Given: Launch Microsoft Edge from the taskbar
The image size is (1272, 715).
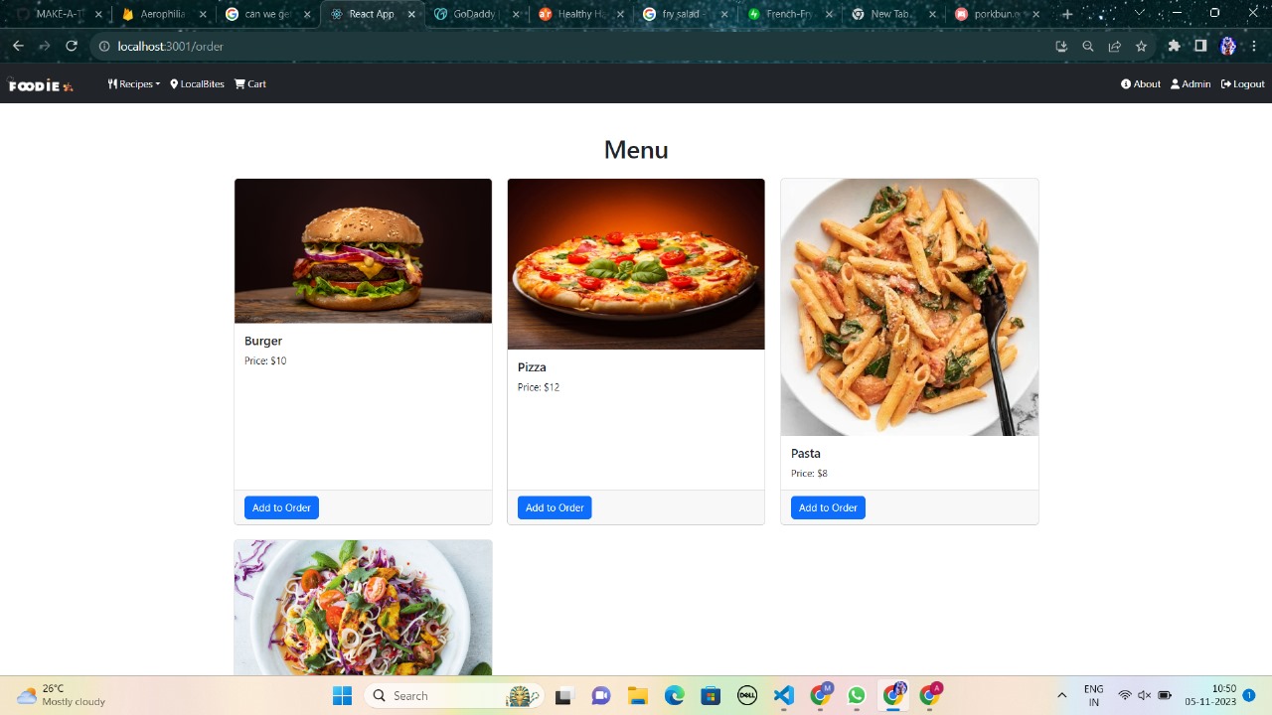Looking at the screenshot, I should click(674, 696).
